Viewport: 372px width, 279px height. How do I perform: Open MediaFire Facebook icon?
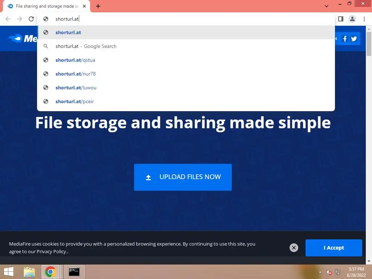[x=345, y=39]
